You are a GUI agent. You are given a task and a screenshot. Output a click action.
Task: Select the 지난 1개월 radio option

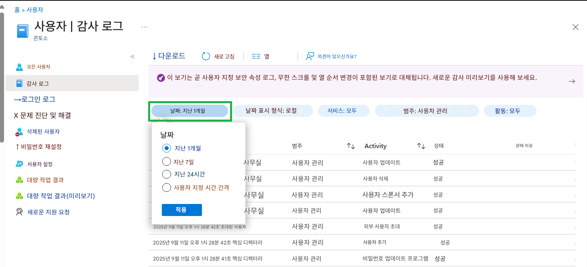167,148
